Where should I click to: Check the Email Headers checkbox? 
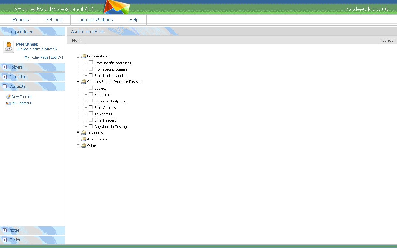[91, 120]
